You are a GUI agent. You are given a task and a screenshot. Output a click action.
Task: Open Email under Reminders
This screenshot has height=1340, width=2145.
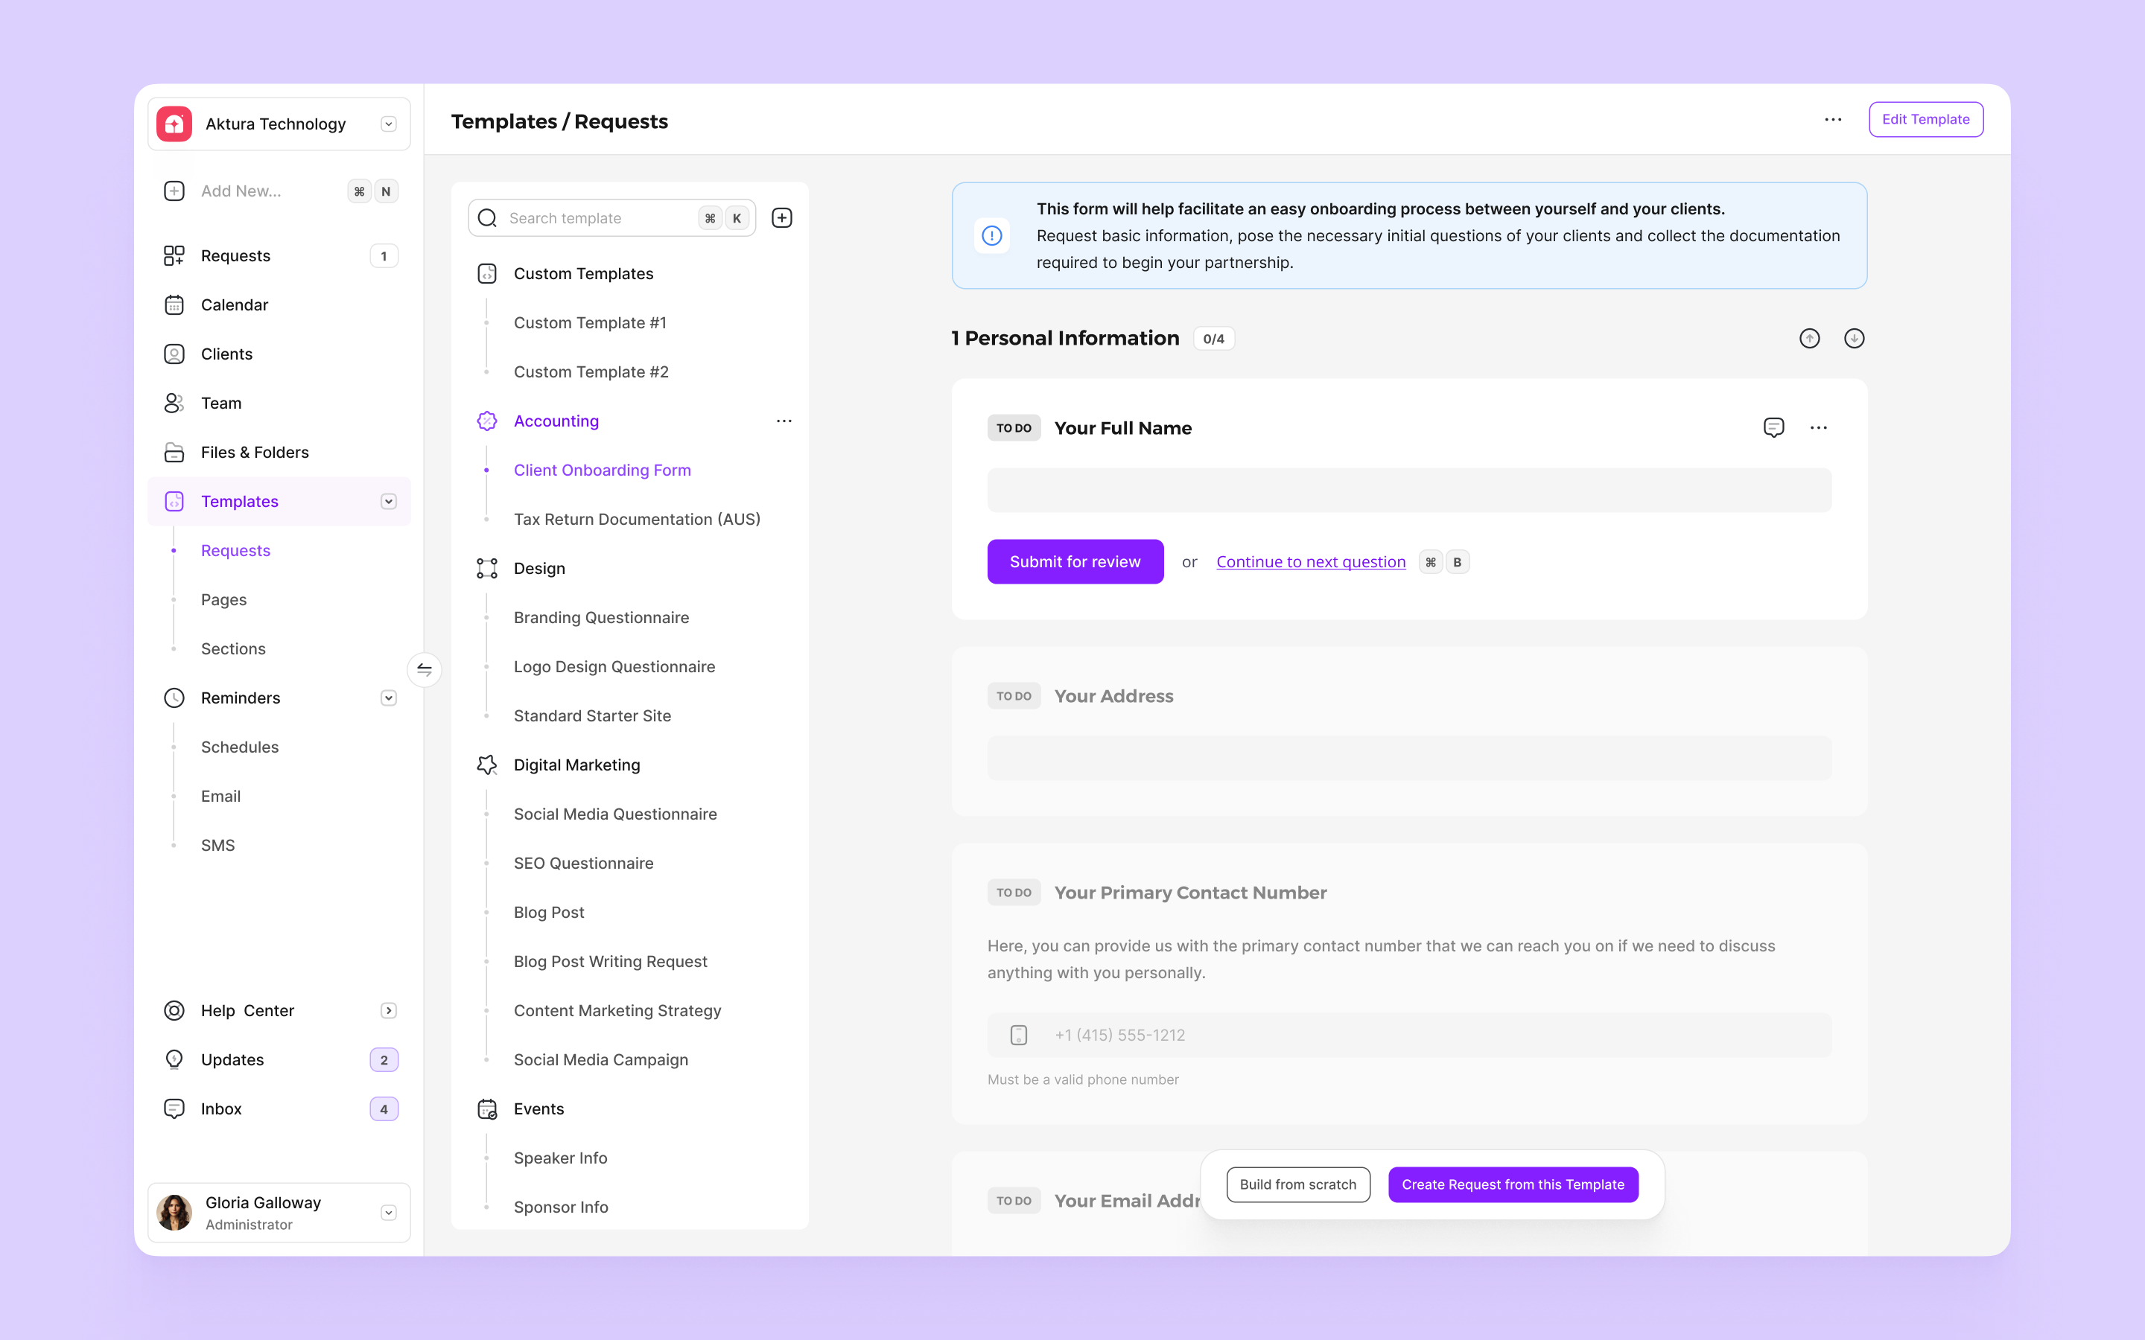pyautogui.click(x=220, y=797)
